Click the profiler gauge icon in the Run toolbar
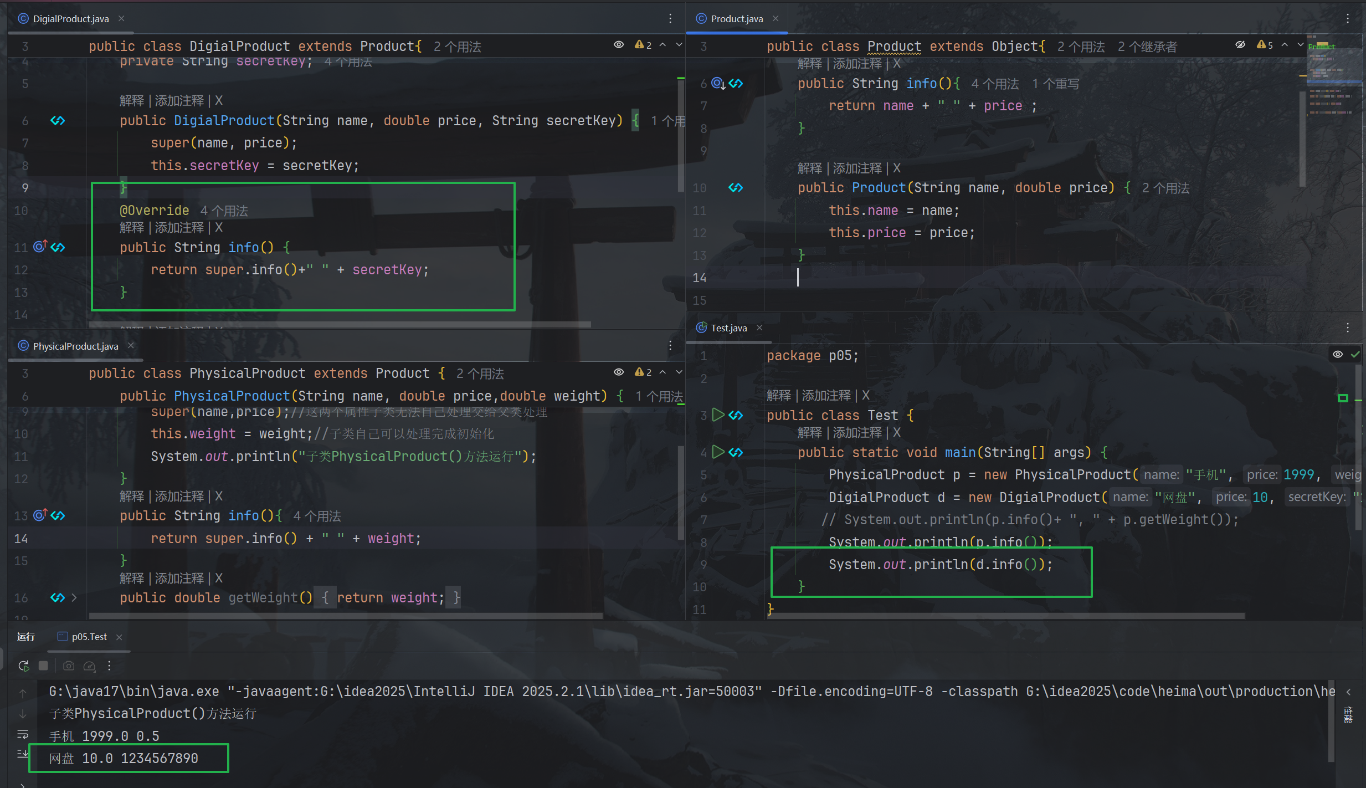The width and height of the screenshot is (1366, 788). (89, 666)
